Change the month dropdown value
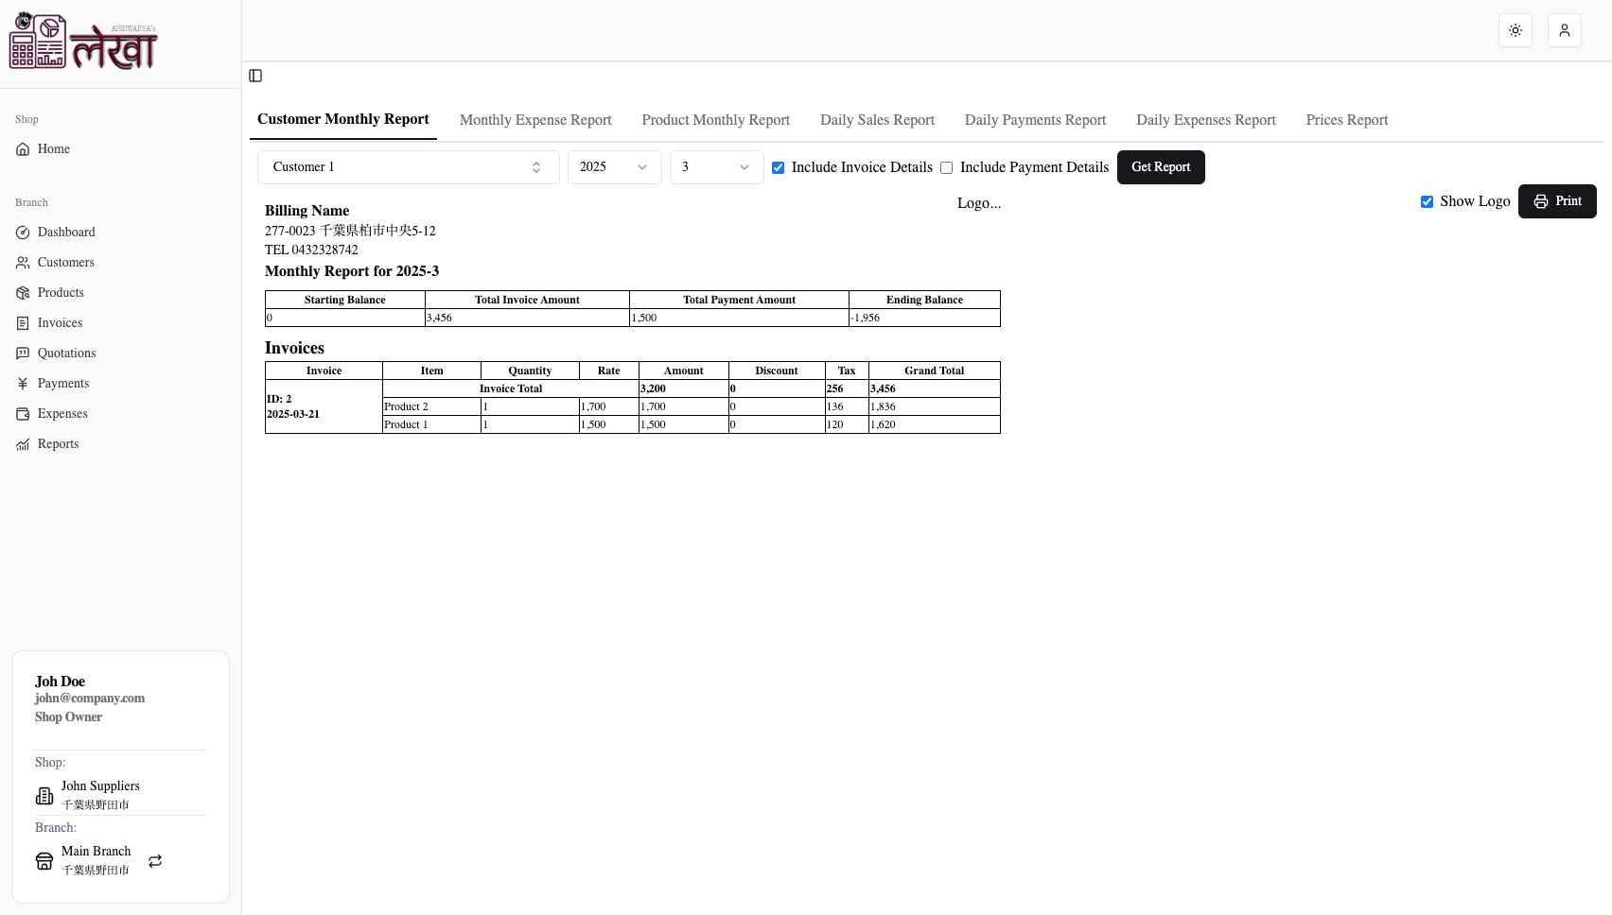This screenshot has height=915, width=1612. tap(716, 166)
